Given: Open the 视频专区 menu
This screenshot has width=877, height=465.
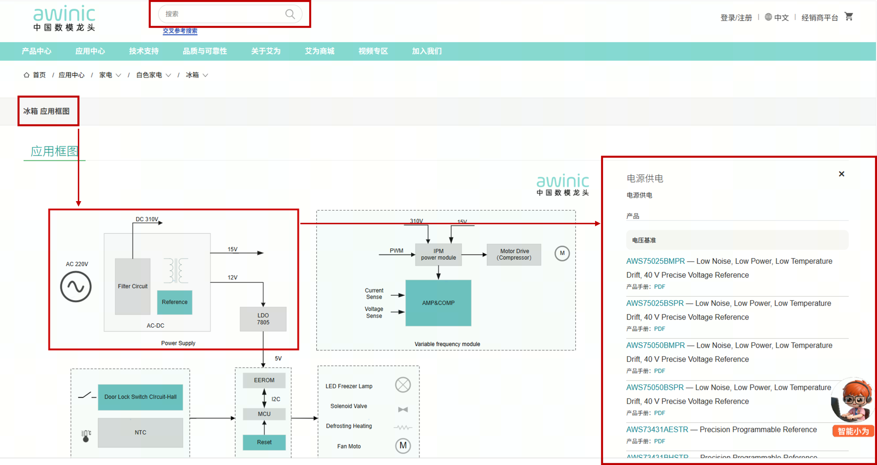Looking at the screenshot, I should point(373,51).
